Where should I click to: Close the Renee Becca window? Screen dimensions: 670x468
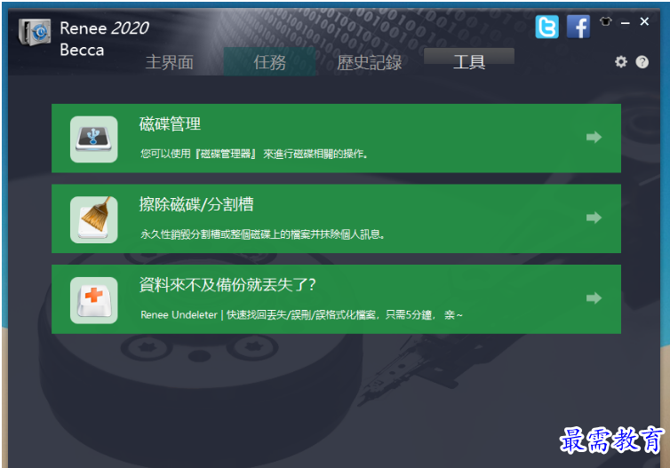pyautogui.click(x=644, y=21)
